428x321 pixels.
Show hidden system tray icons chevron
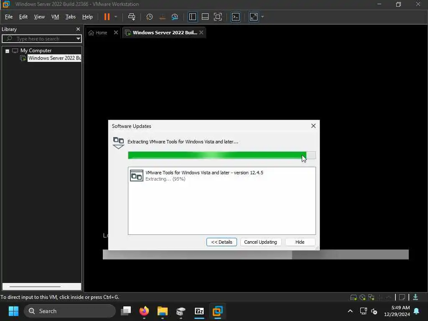tap(350, 311)
